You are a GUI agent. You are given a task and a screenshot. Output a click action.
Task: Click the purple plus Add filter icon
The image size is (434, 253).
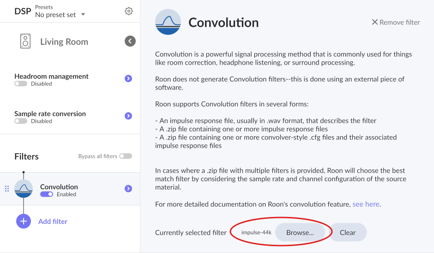pos(24,221)
